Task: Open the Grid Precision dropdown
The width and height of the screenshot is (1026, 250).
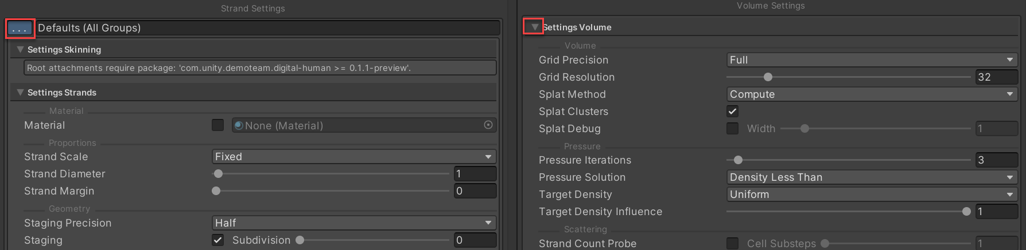Action: 872,60
